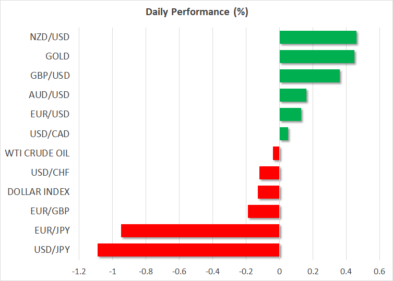
Task: Select the red Dollar Index bar
Action: click(x=269, y=192)
